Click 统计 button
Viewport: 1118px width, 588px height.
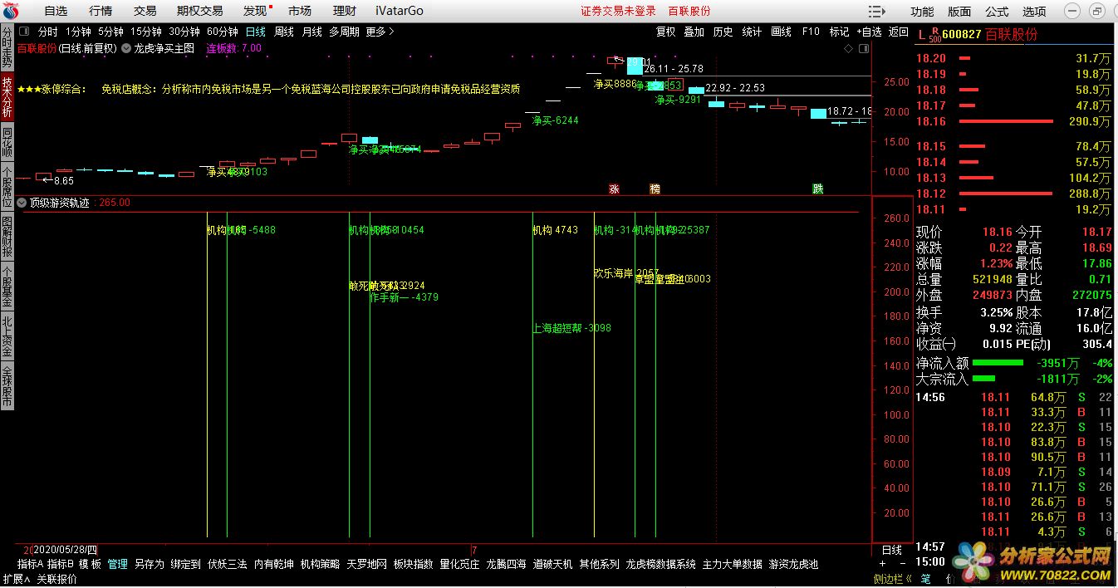pyautogui.click(x=752, y=32)
